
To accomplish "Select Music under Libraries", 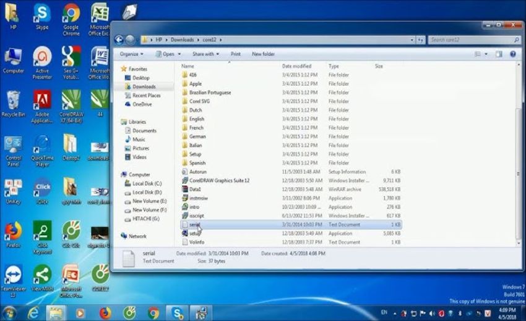I will pos(135,140).
